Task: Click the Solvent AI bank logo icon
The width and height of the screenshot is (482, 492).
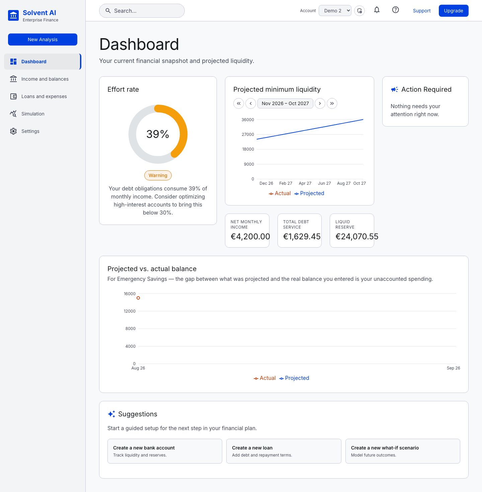Action: pos(13,15)
